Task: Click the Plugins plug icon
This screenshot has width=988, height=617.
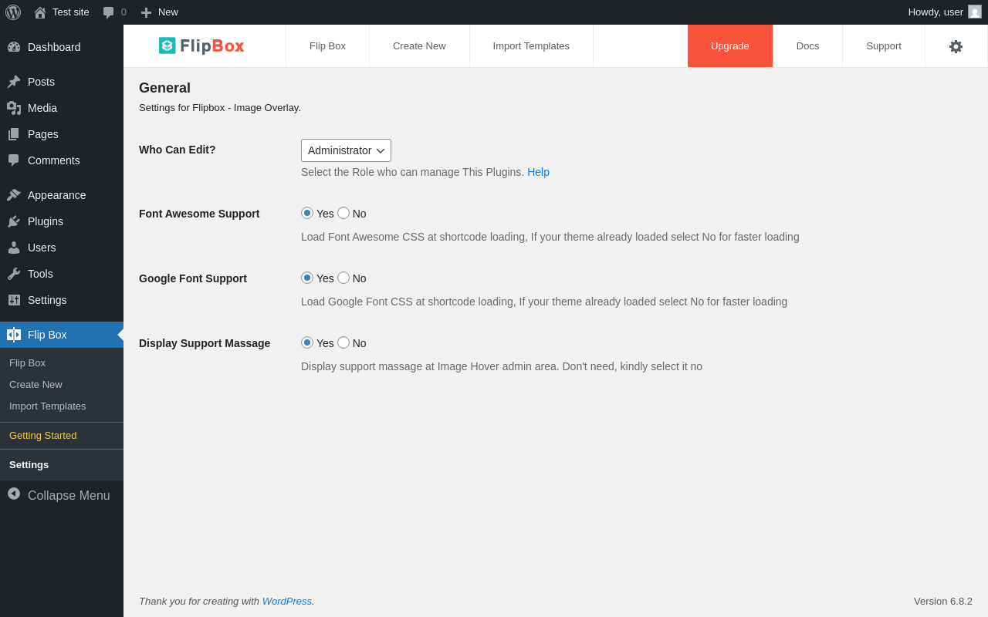Action: click(14, 221)
